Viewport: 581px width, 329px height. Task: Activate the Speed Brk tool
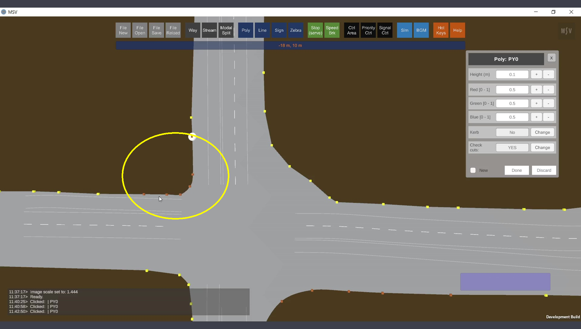332,30
